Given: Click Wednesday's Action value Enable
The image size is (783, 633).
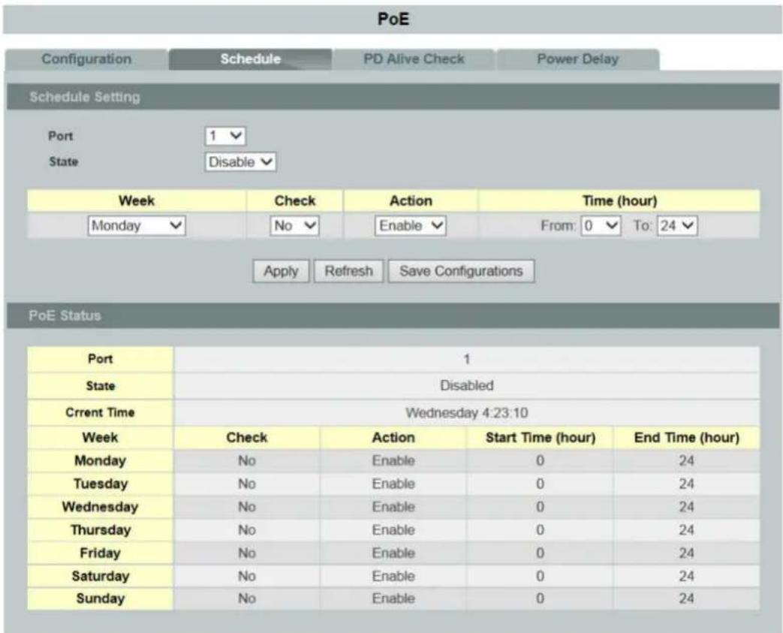Looking at the screenshot, I should click(x=393, y=507).
